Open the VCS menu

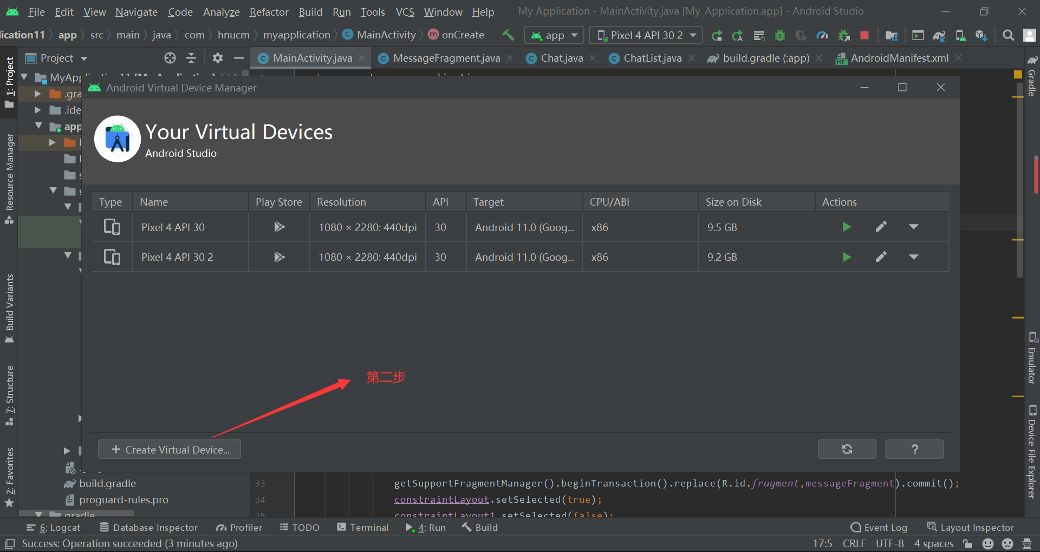tap(405, 12)
